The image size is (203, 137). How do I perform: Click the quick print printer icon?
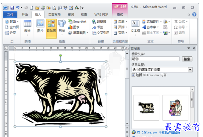(43, 8)
